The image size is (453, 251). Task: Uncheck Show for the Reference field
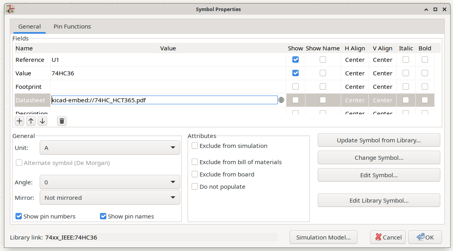click(296, 60)
